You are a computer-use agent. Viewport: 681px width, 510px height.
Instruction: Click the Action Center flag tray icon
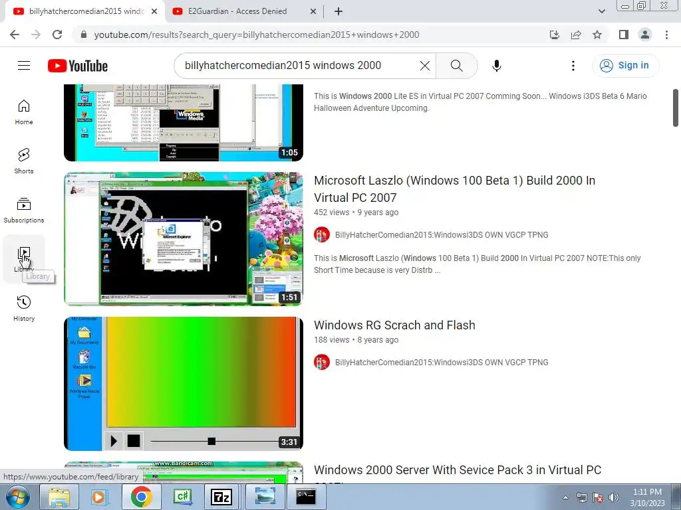tap(598, 497)
